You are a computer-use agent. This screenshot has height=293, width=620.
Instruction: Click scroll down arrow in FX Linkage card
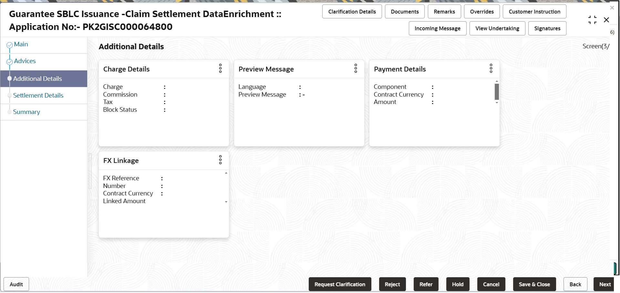[x=226, y=202]
